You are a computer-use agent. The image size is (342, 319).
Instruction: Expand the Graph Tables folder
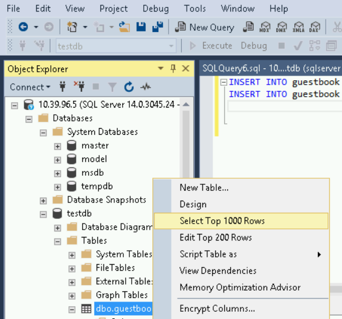click(x=72, y=296)
